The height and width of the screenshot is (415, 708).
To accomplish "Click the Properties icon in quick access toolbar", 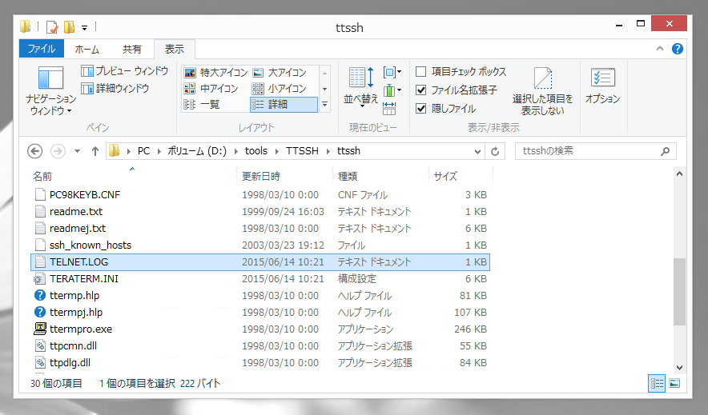I will (52, 27).
